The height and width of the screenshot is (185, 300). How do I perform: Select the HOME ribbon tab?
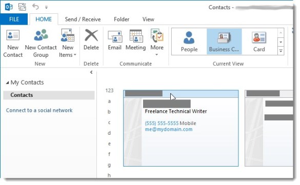pos(44,19)
